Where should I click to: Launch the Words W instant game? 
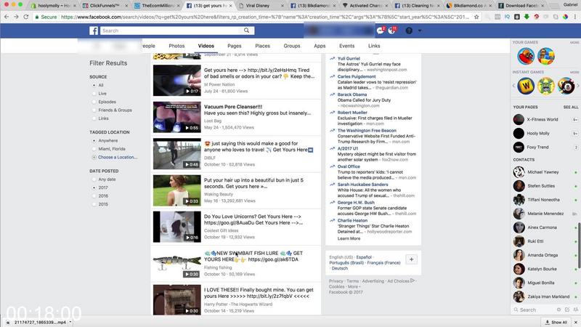[x=526, y=86]
